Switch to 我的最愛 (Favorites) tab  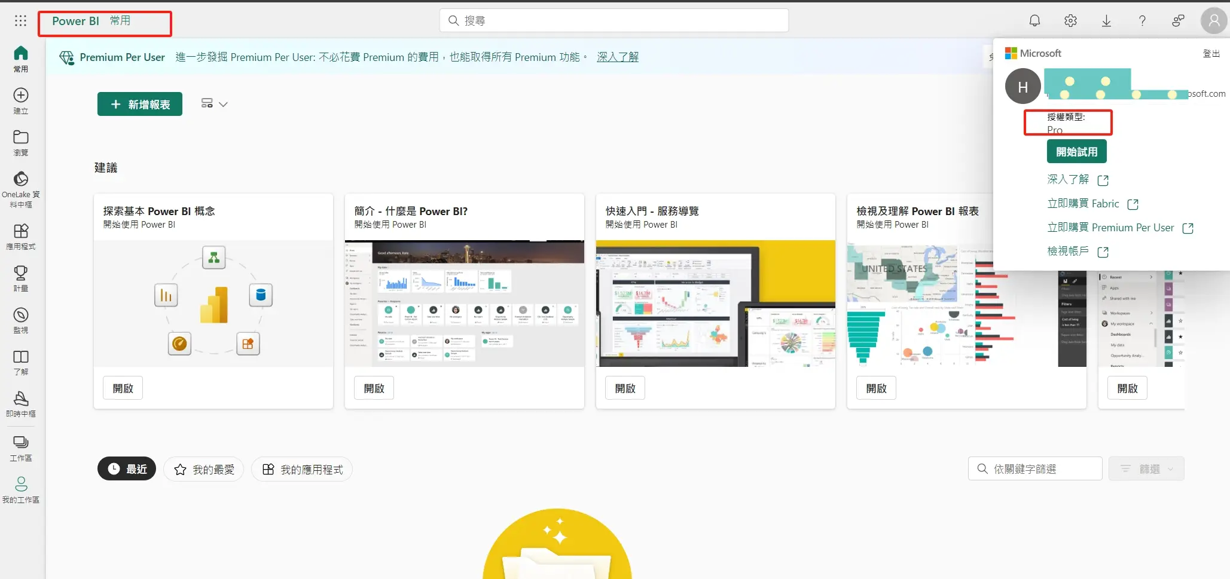(204, 470)
